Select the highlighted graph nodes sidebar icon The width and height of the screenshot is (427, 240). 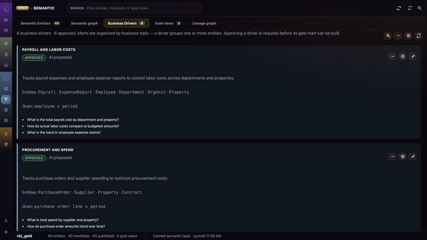(x=6, y=99)
